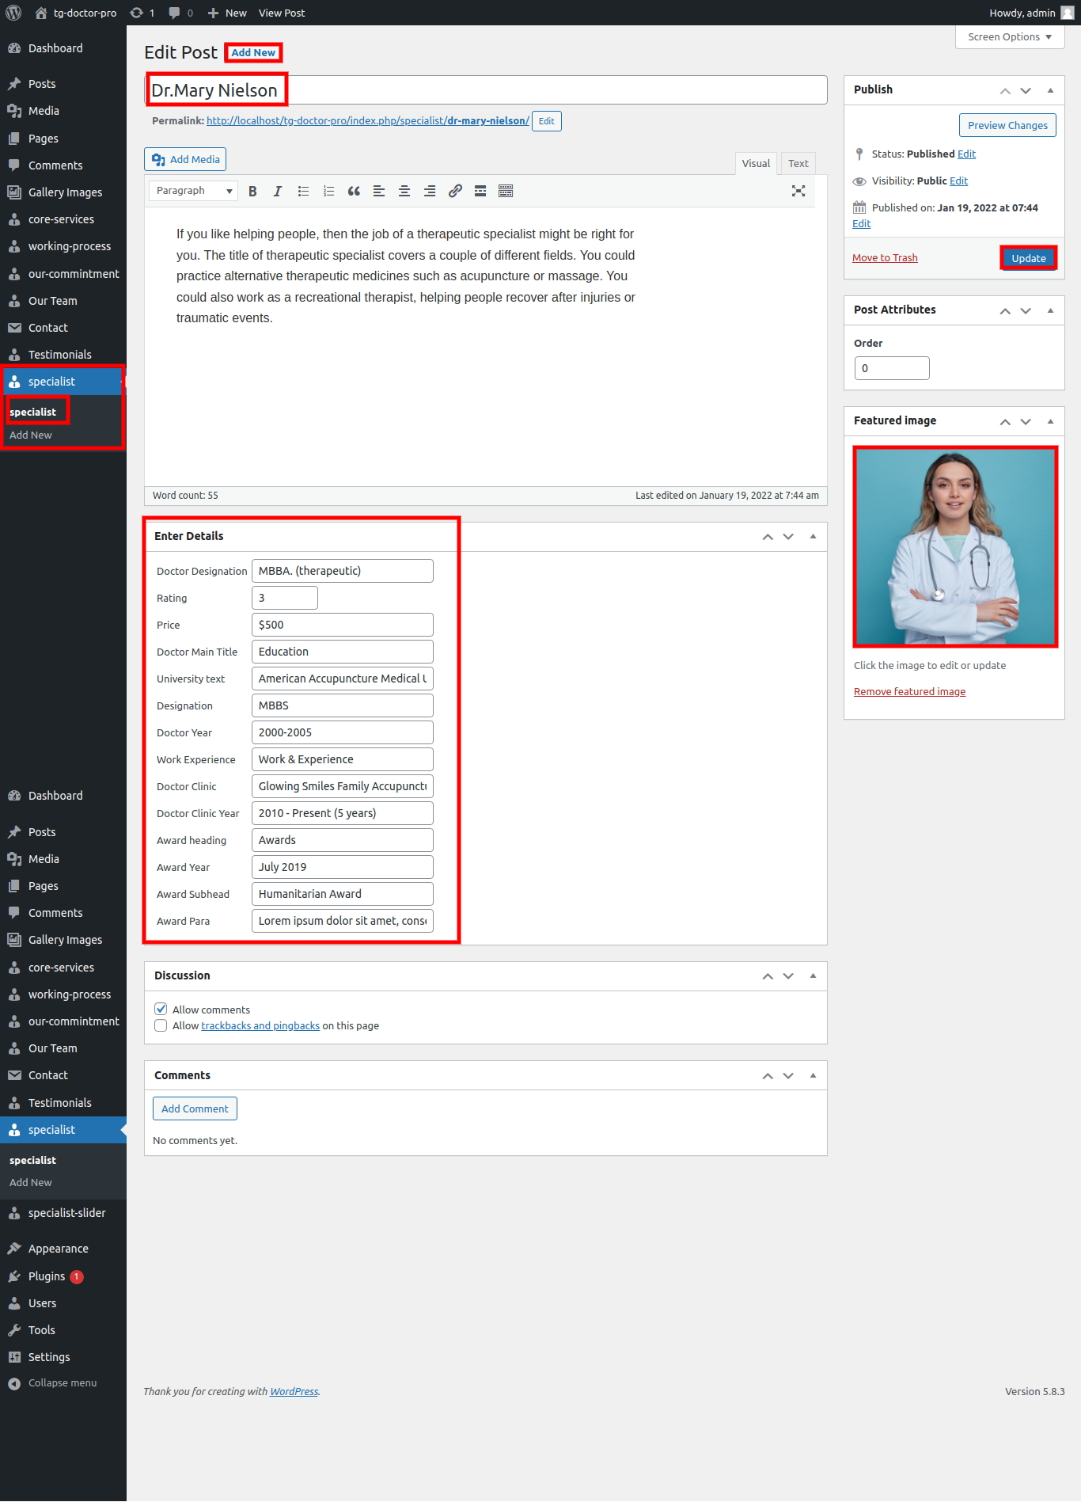Open the Paragraph format dropdown
The width and height of the screenshot is (1081, 1502).
tap(193, 191)
